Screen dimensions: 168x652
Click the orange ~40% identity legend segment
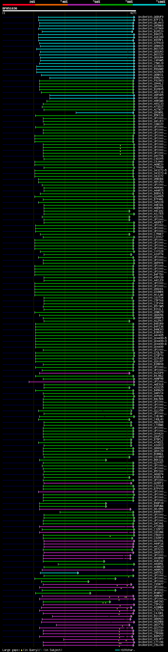pyautogui.click(x=51, y=5)
